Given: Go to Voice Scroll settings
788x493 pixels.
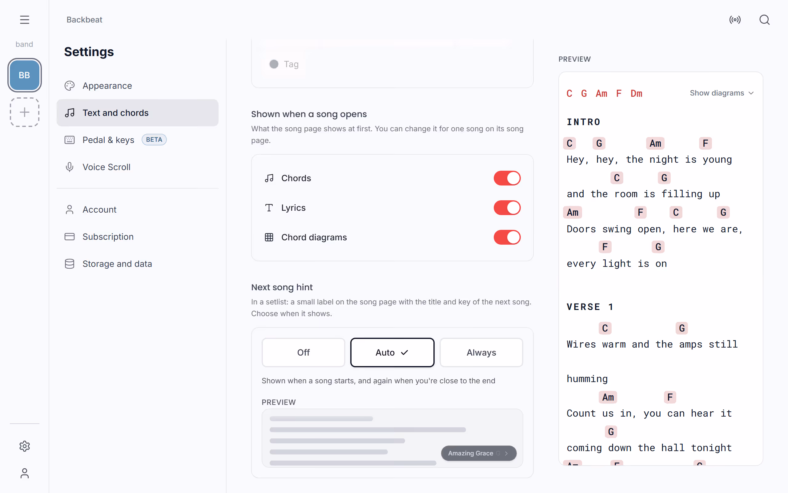Looking at the screenshot, I should point(137,167).
